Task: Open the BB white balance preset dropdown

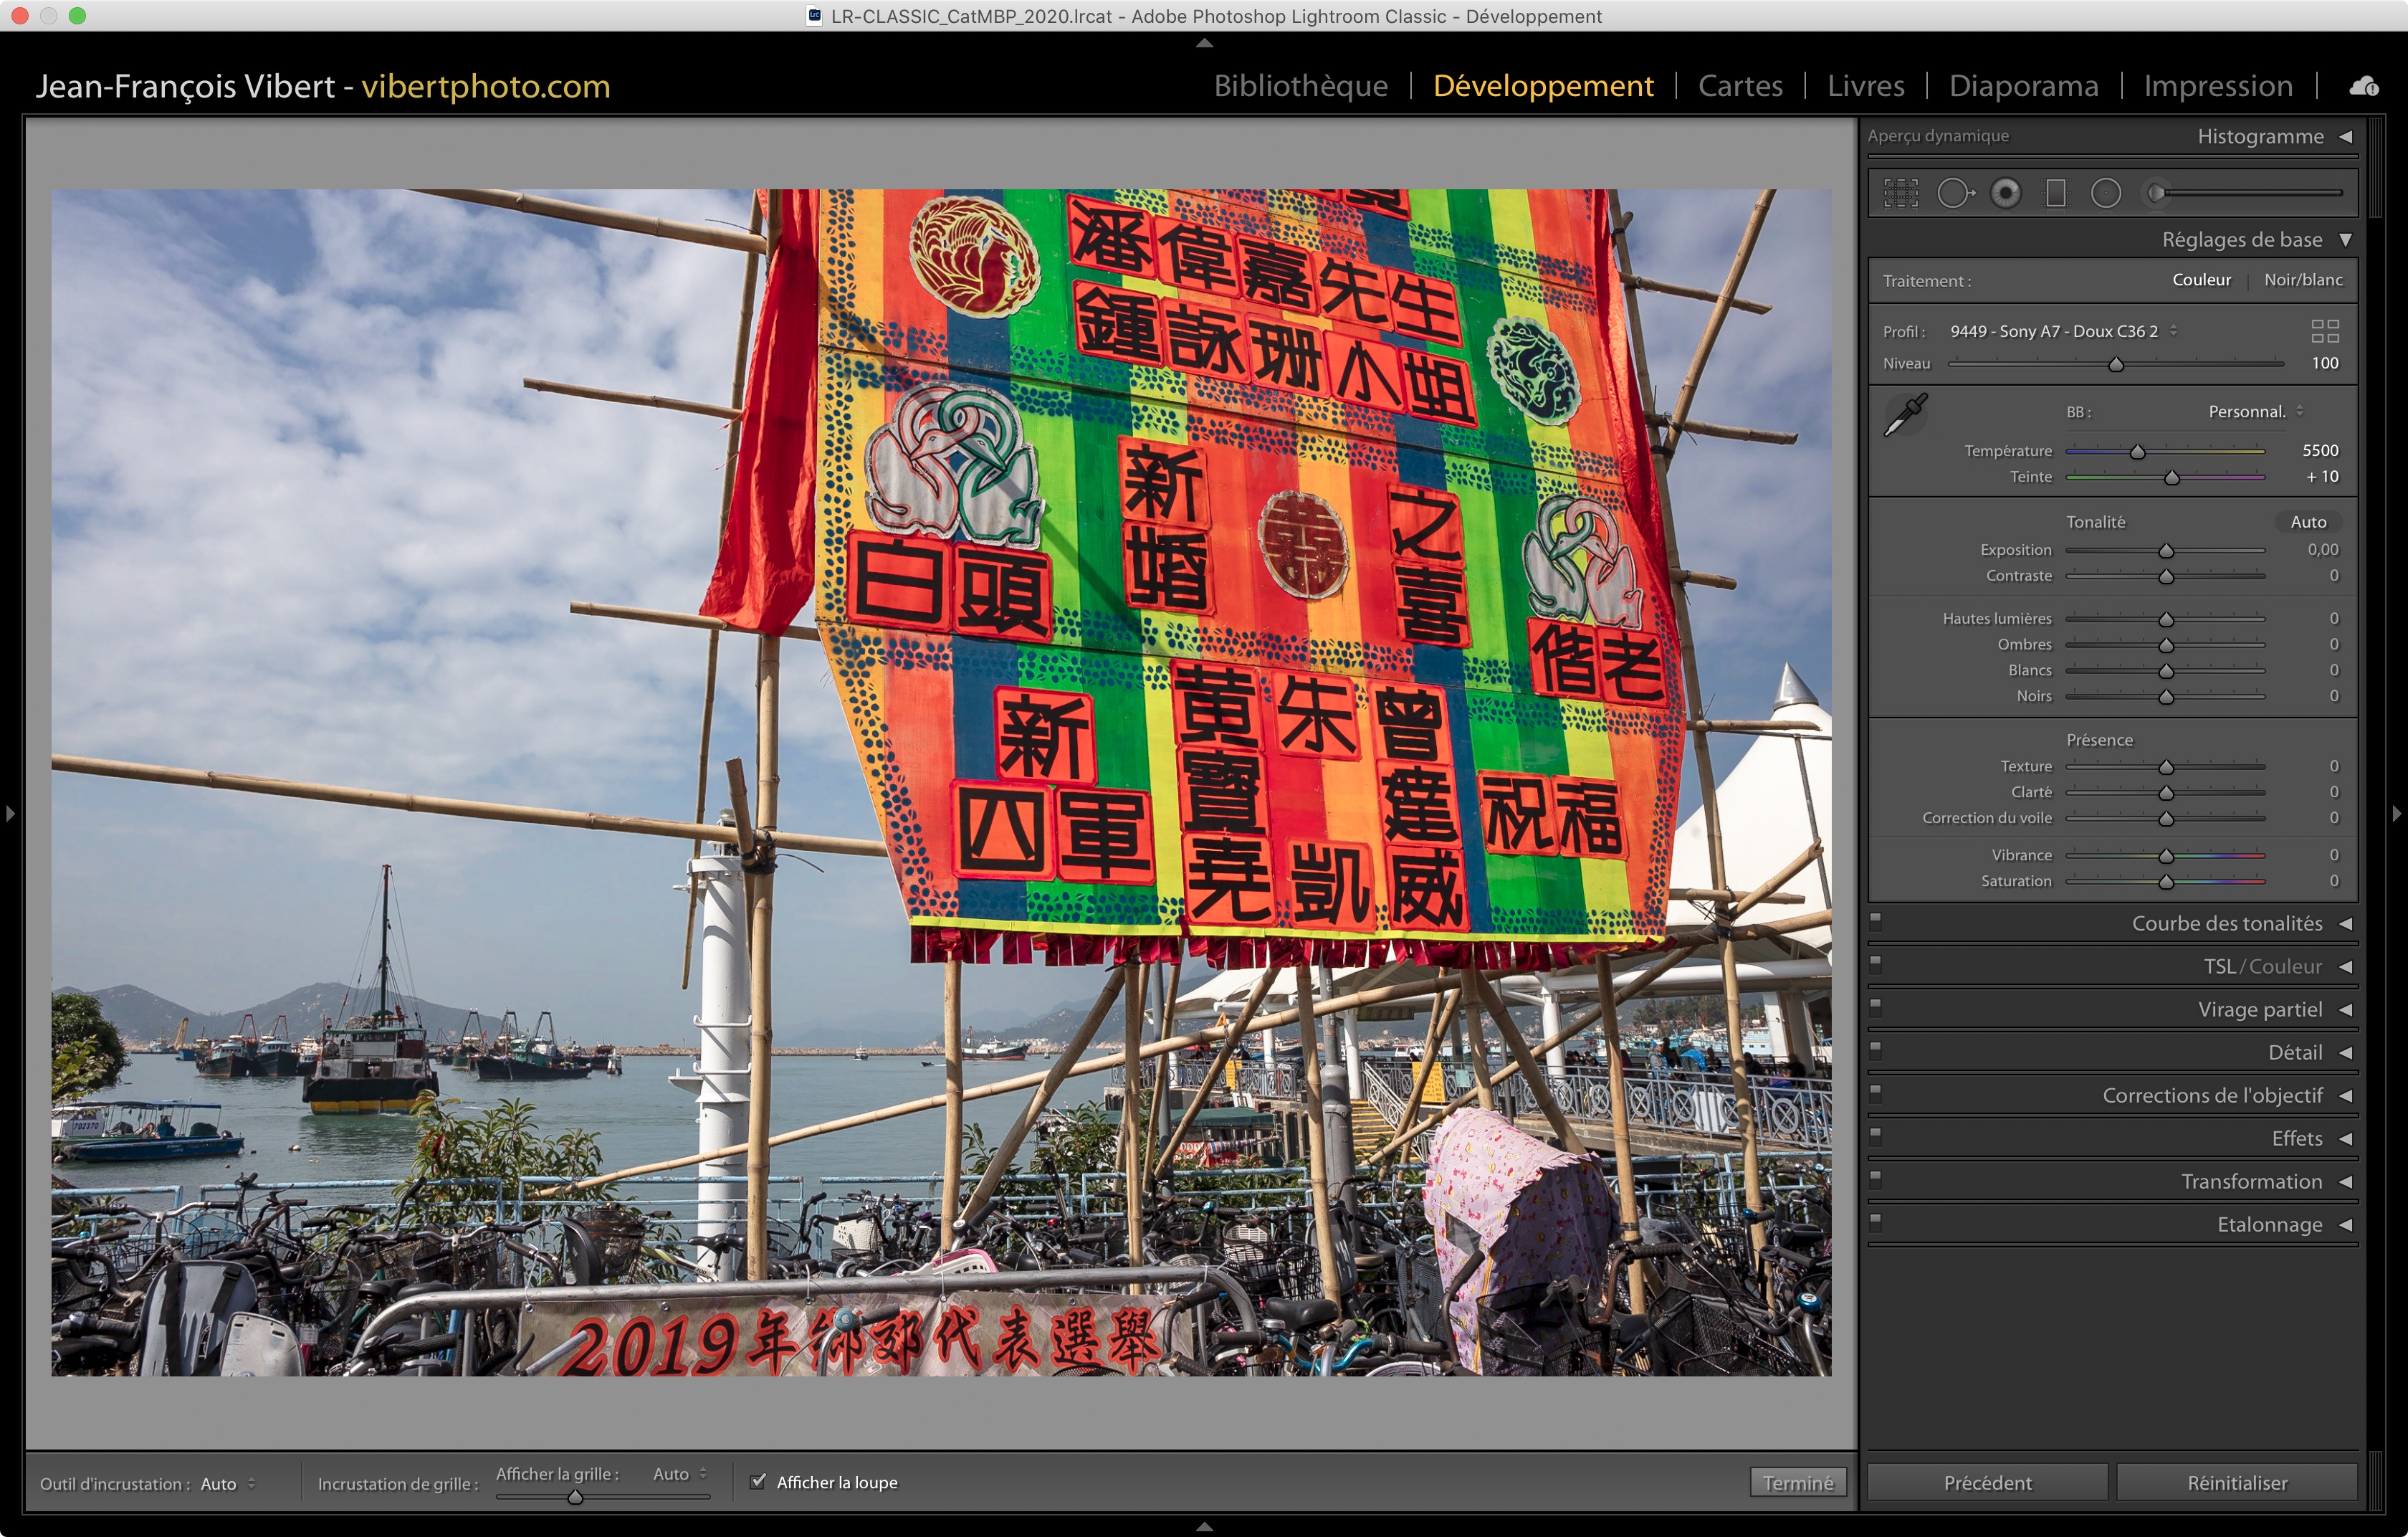Action: [x=2255, y=412]
